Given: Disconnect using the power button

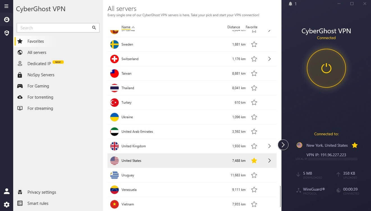Looking at the screenshot, I should tap(326, 68).
